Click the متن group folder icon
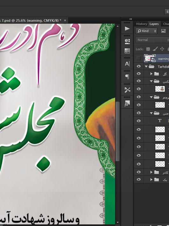The width and height of the screenshot is (169, 226). (x=157, y=113)
